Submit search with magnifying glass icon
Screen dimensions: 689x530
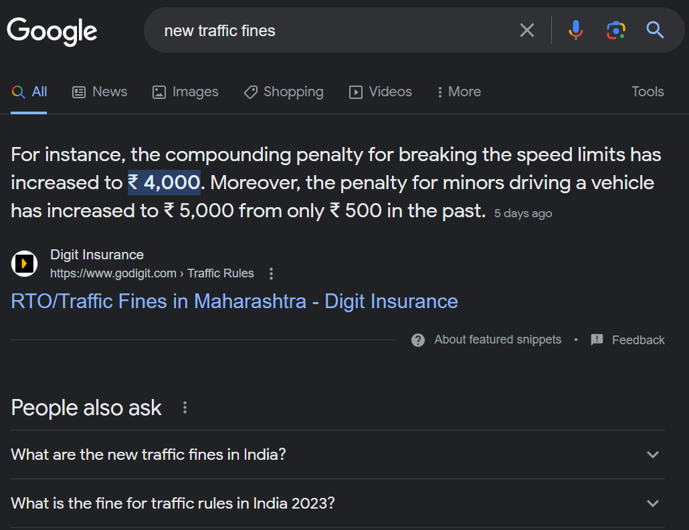655,30
